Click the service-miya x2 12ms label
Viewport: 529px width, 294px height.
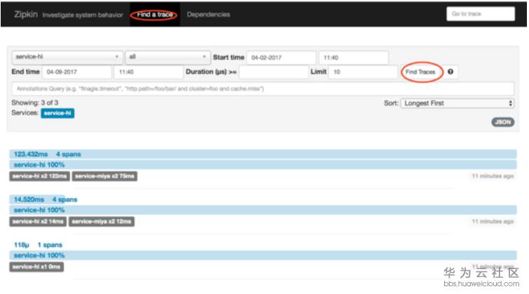pyautogui.click(x=102, y=221)
